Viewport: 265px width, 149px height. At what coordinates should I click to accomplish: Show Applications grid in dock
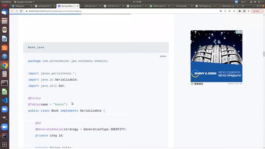(5, 144)
